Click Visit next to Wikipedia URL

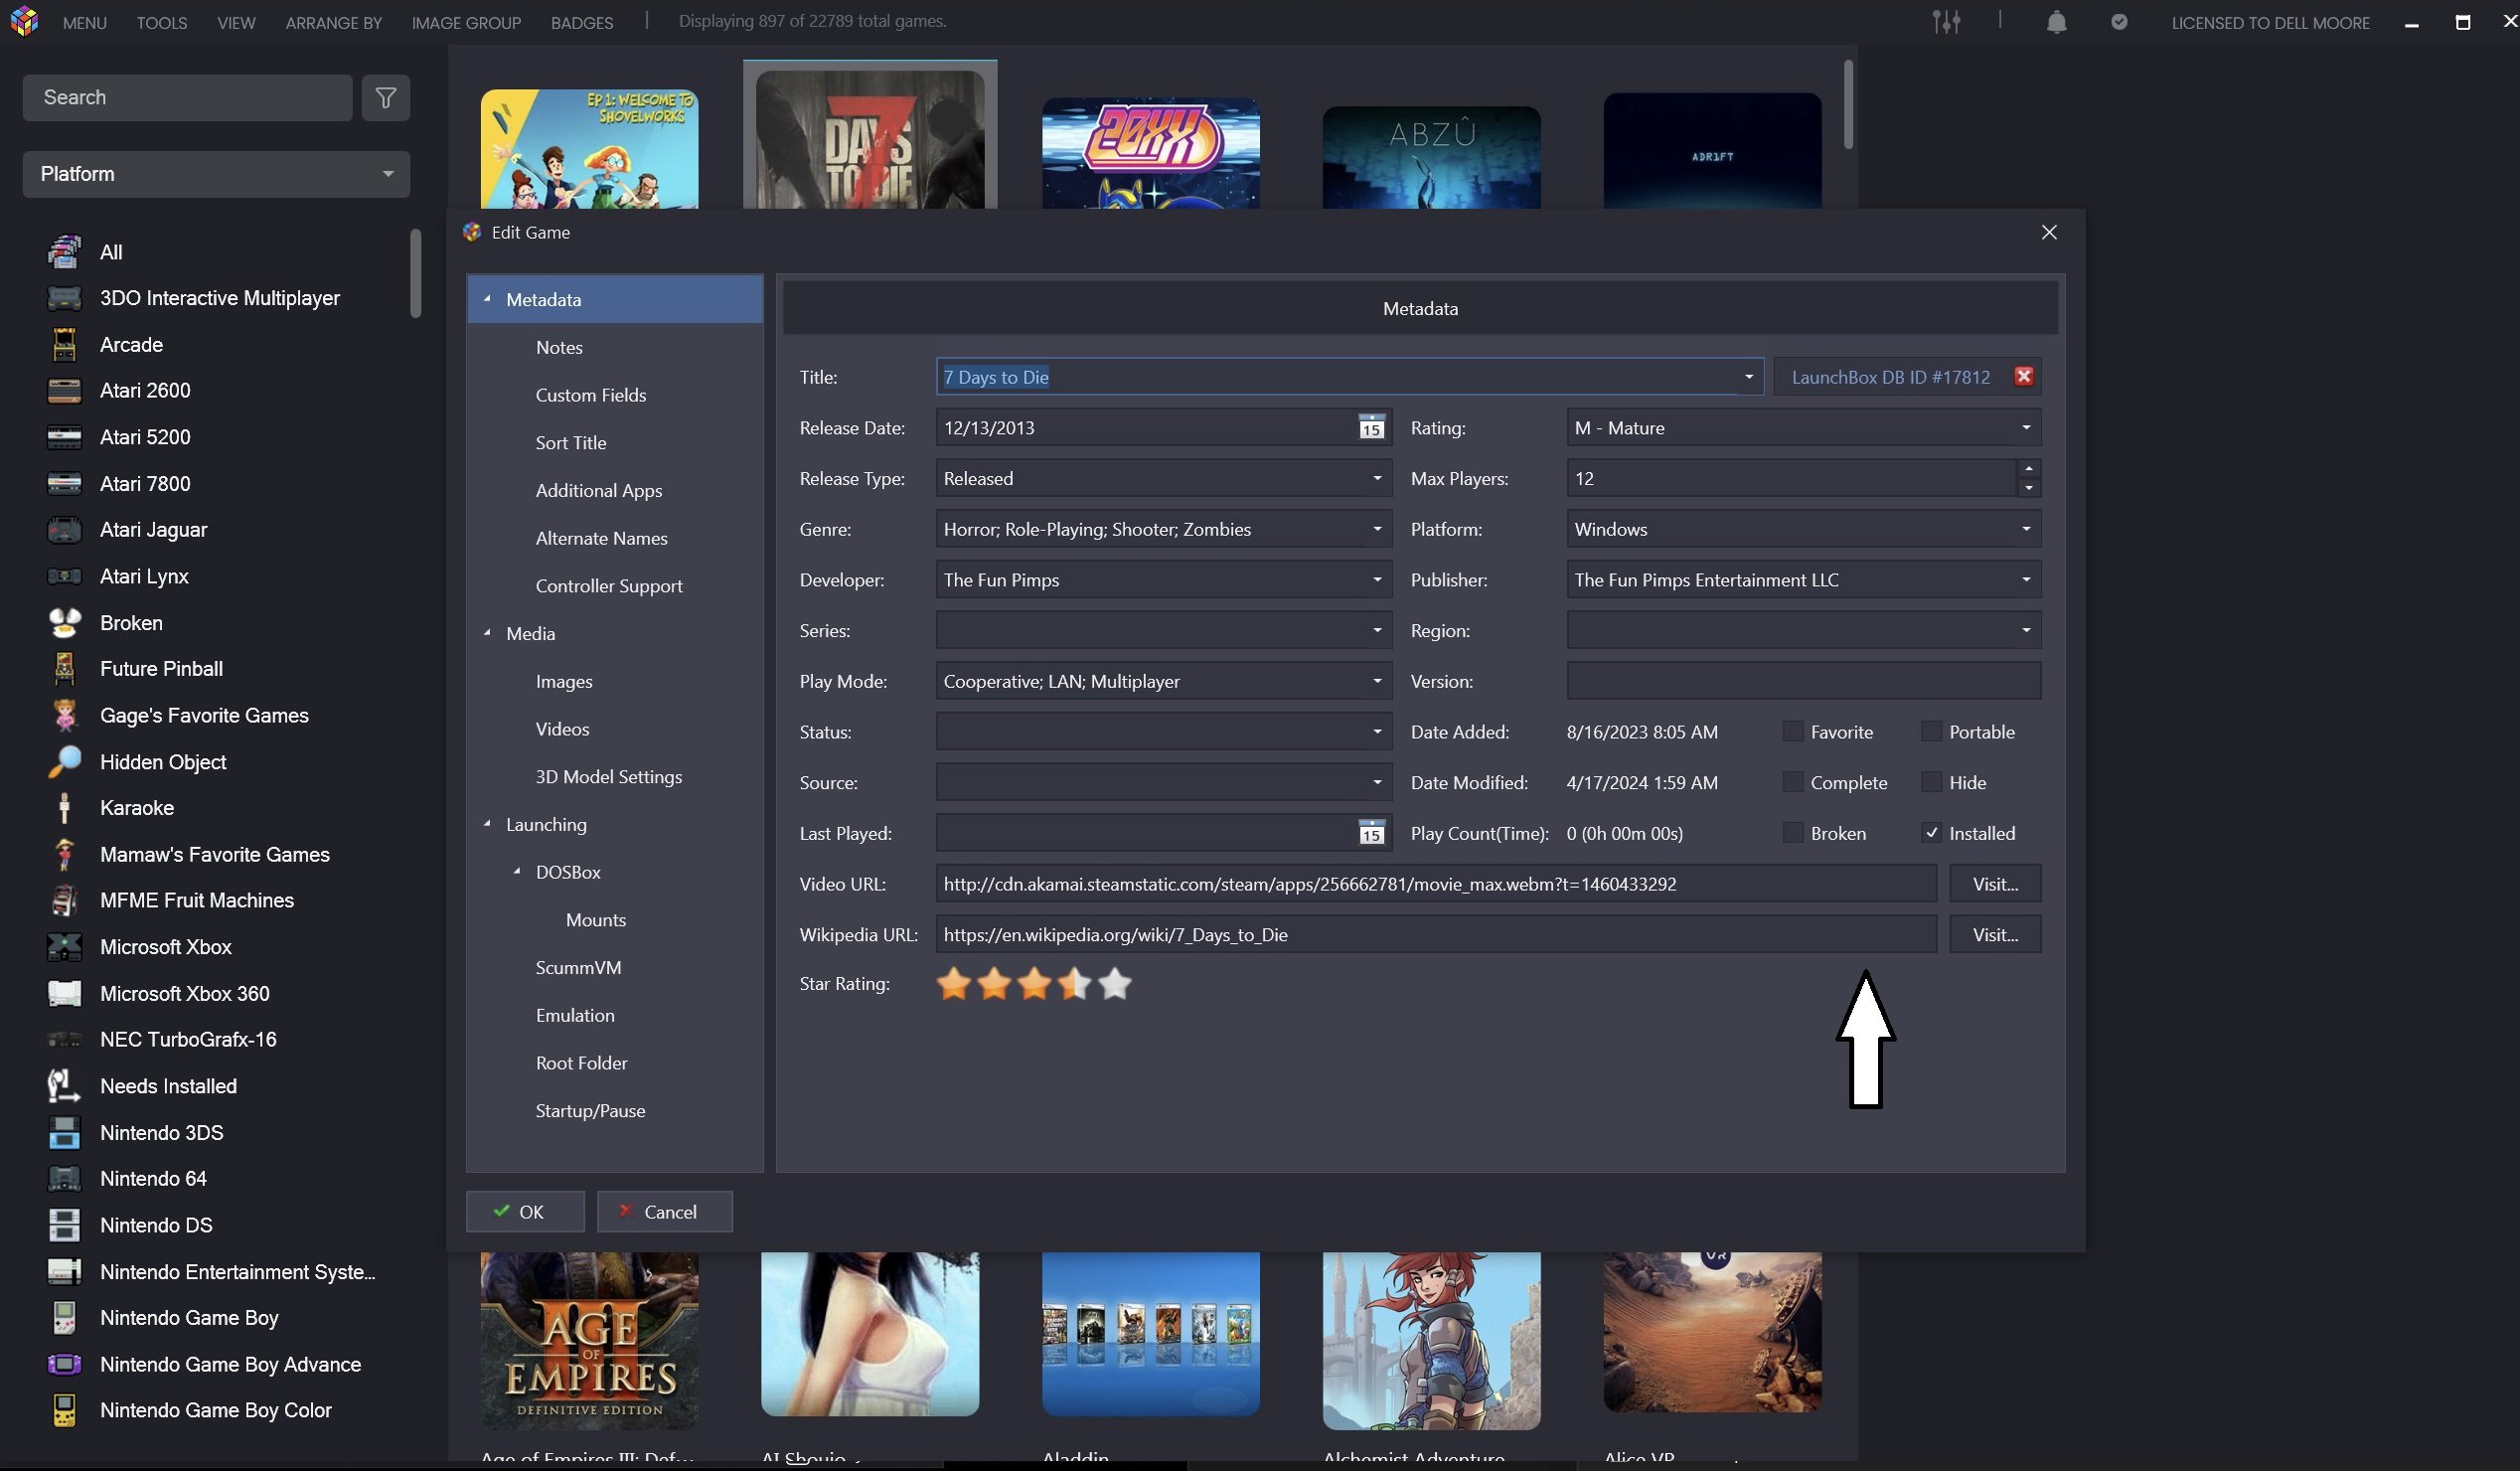pos(1994,934)
